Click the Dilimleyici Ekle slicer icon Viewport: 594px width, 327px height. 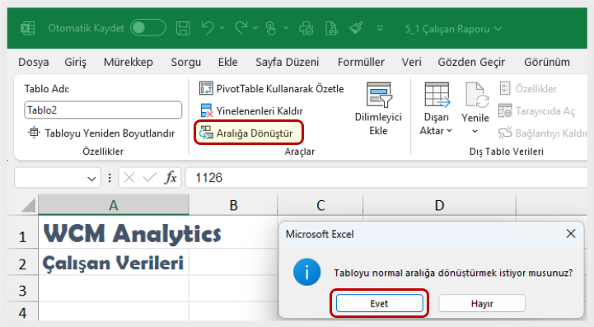pyautogui.click(x=378, y=96)
